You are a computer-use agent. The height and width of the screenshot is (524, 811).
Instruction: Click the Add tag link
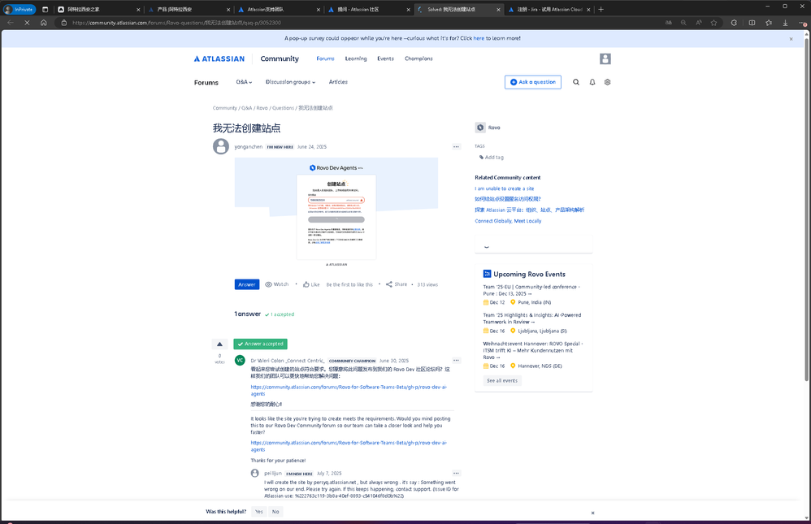pyautogui.click(x=492, y=158)
